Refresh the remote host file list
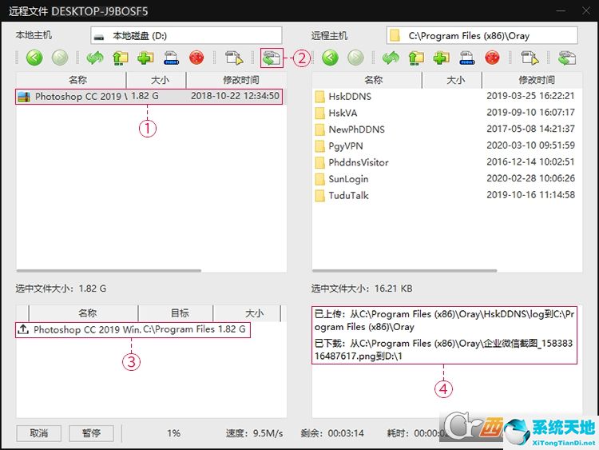 point(391,58)
